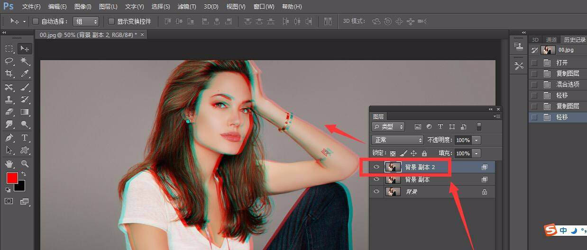Activate the Hand tool

click(9, 164)
